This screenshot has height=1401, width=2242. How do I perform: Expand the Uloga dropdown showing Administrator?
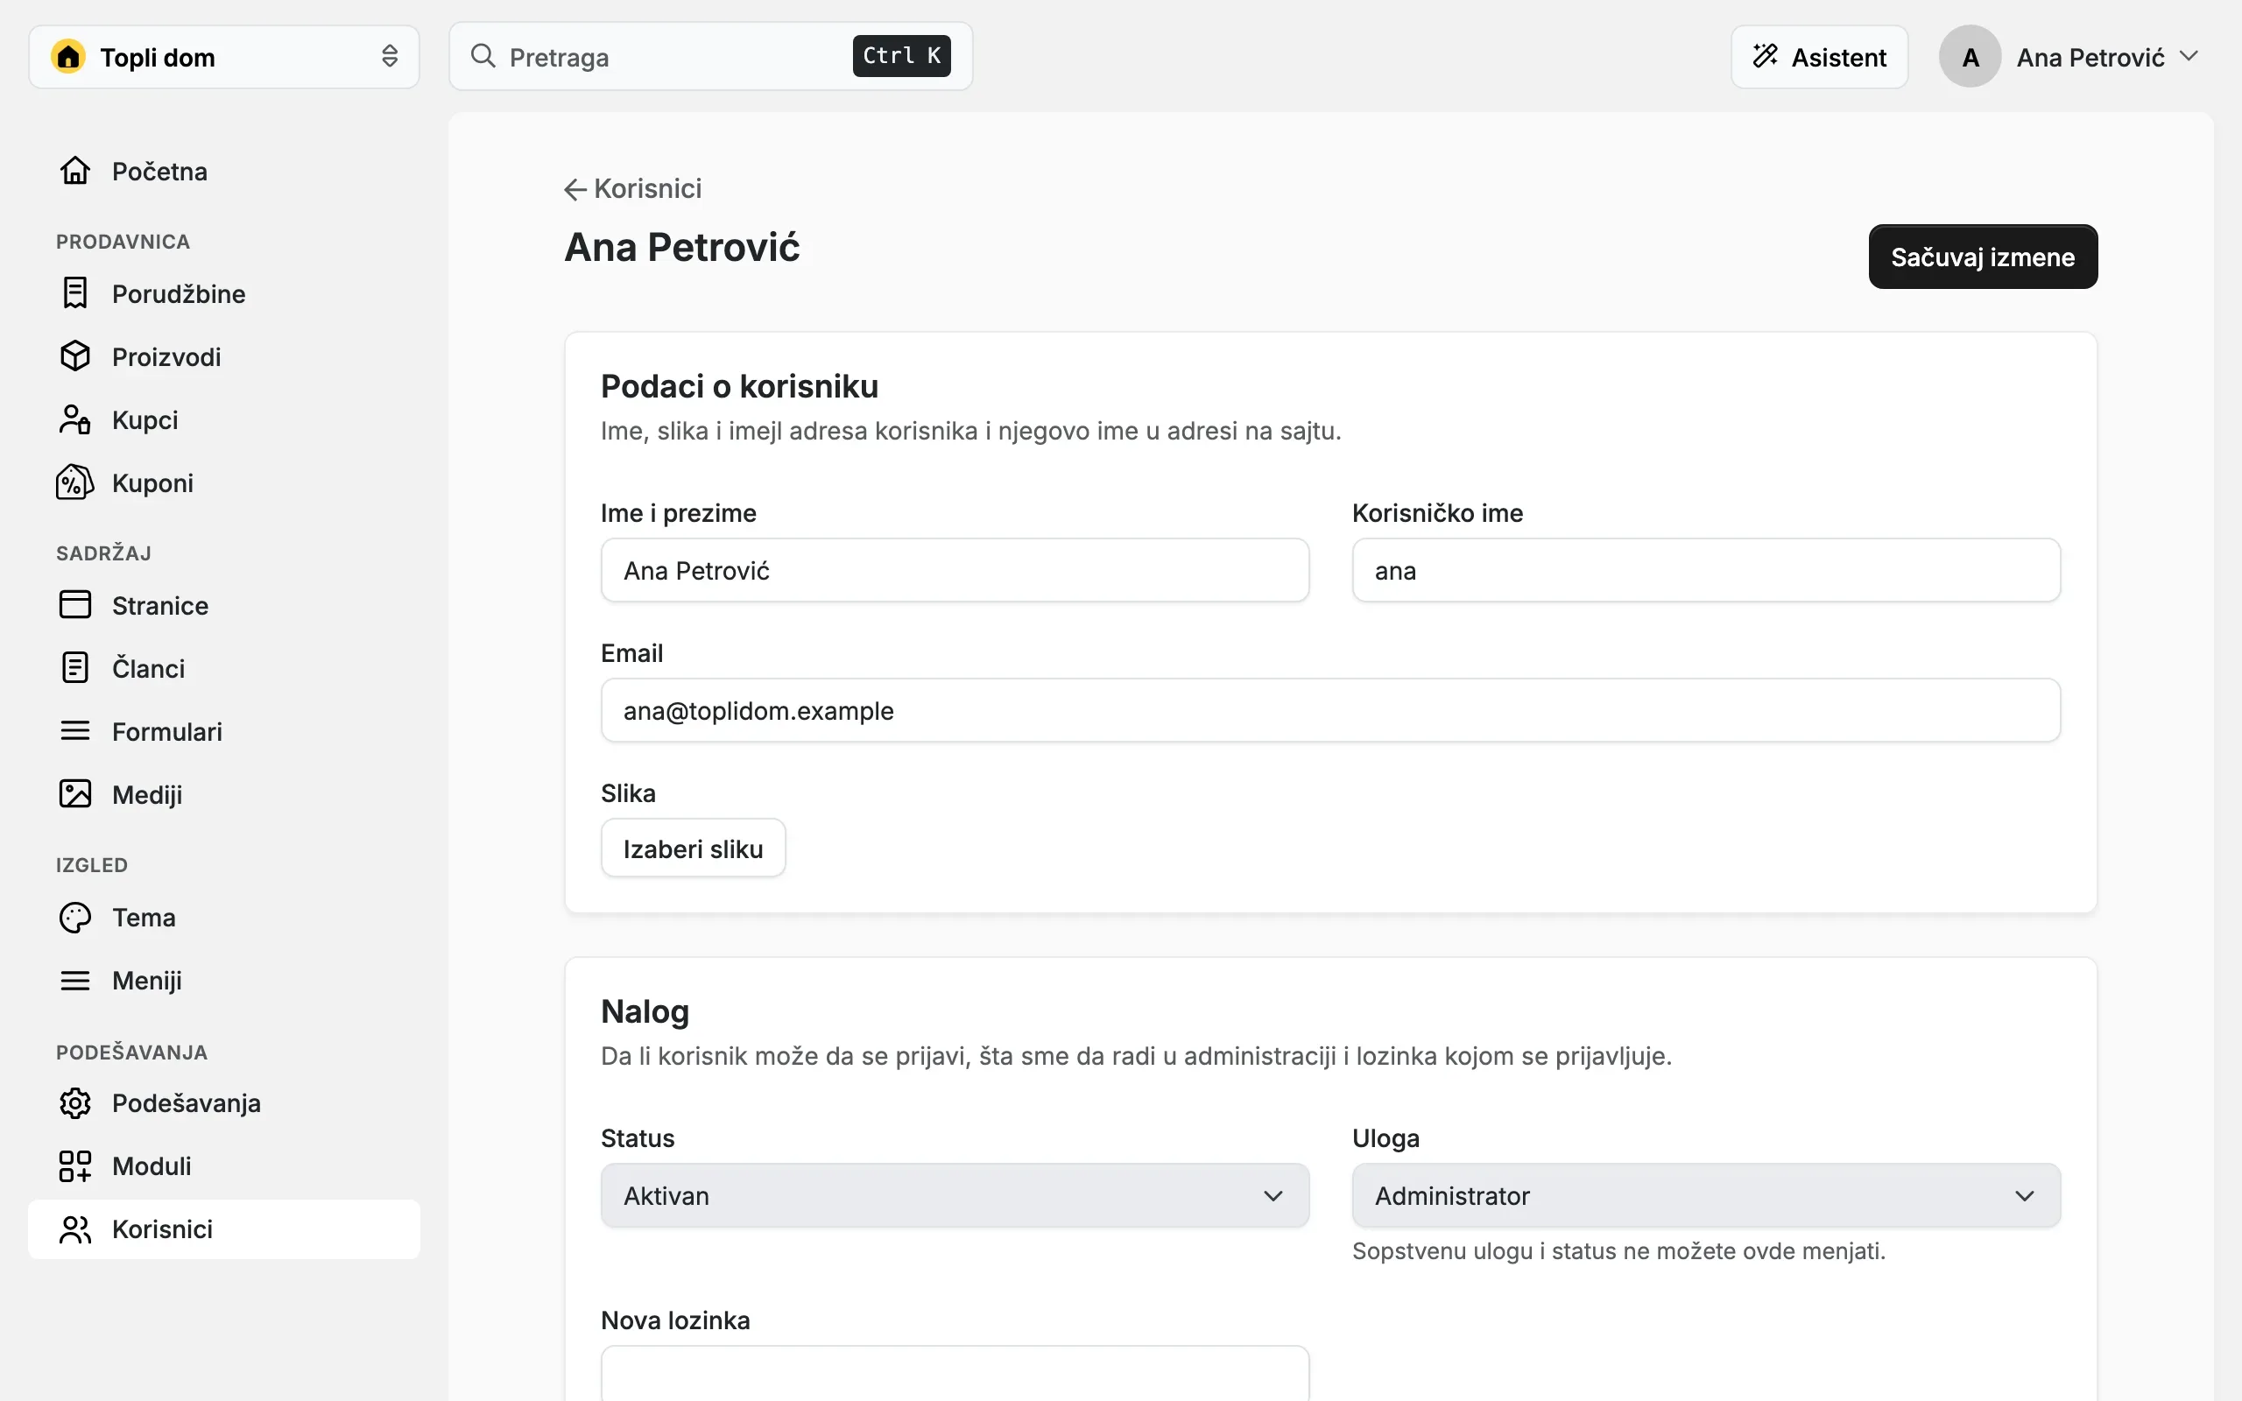coord(1707,1195)
